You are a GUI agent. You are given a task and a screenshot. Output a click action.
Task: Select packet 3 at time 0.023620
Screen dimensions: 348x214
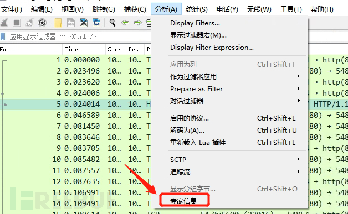coord(75,82)
